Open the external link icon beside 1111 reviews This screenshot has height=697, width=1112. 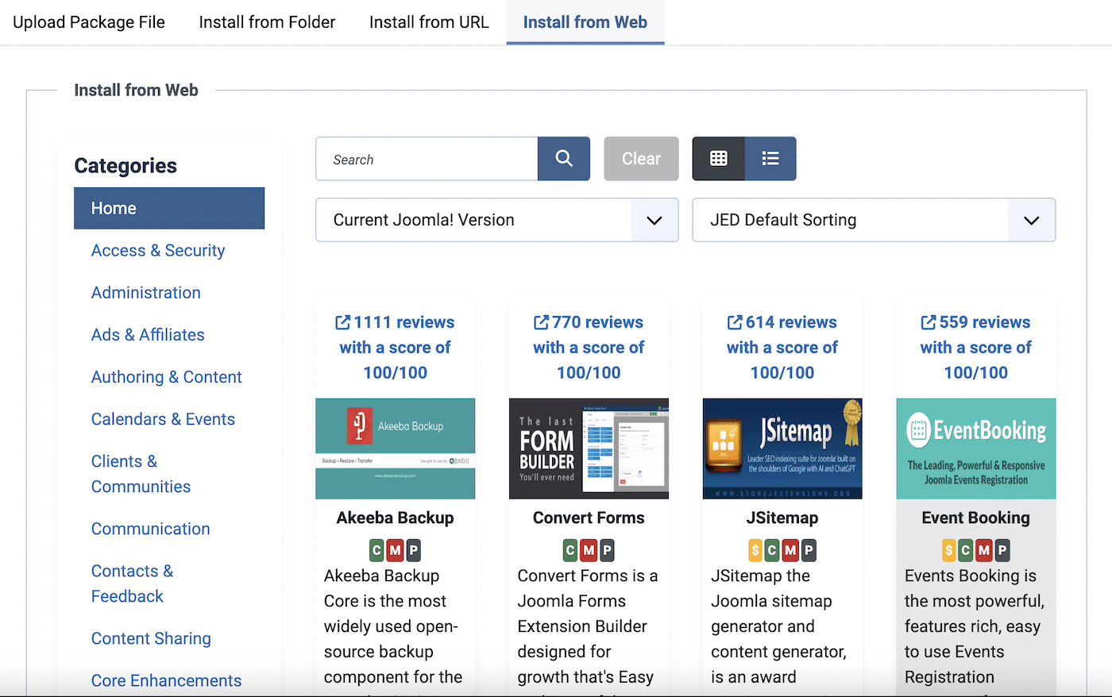(343, 322)
